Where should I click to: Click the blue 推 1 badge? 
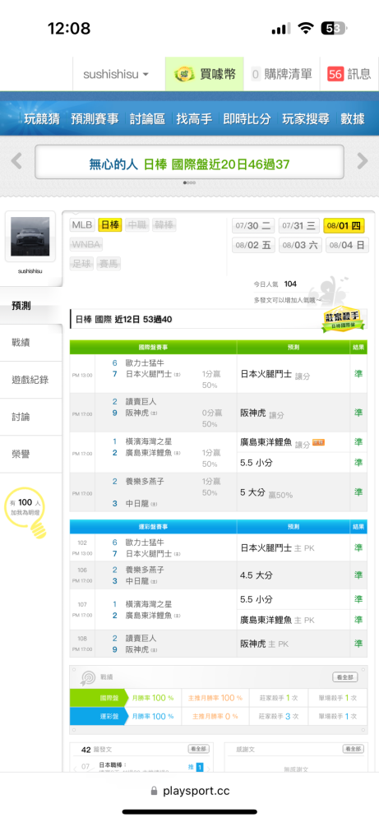tap(196, 767)
